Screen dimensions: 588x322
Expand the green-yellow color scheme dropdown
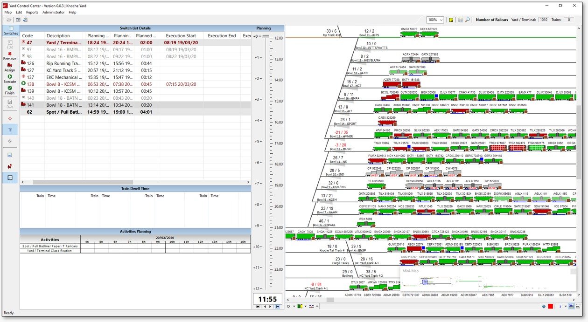305,306
